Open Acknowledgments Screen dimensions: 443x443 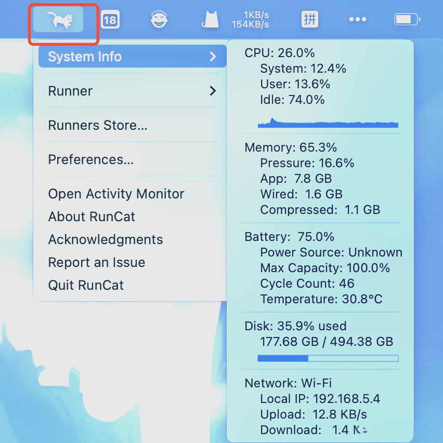tap(106, 239)
